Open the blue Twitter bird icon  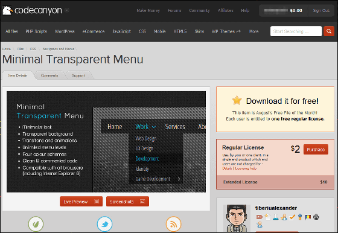pos(105,224)
